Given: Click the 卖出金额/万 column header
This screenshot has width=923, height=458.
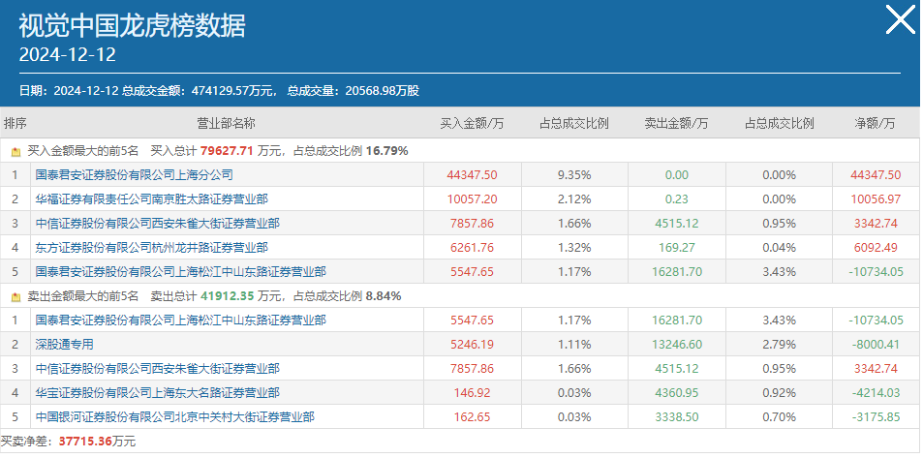Looking at the screenshot, I should (676, 124).
